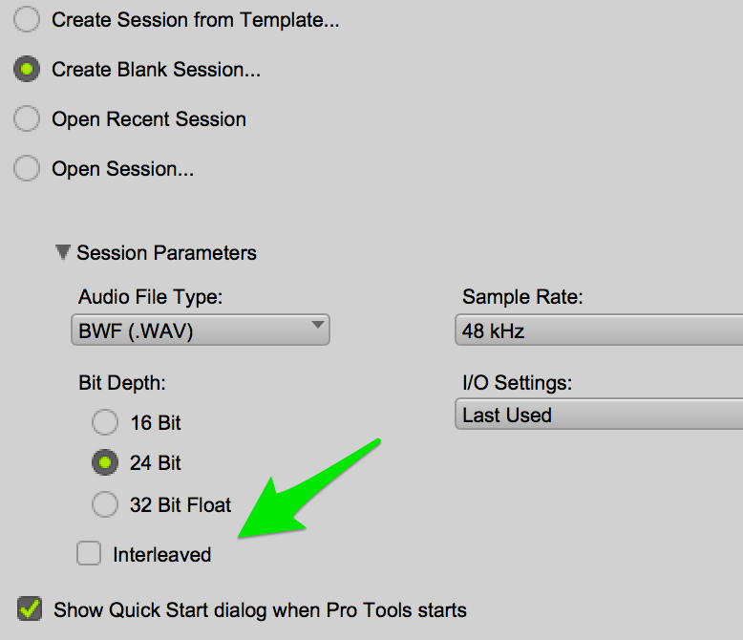Click the Session Parameters heading text
The image size is (743, 640).
point(166,253)
